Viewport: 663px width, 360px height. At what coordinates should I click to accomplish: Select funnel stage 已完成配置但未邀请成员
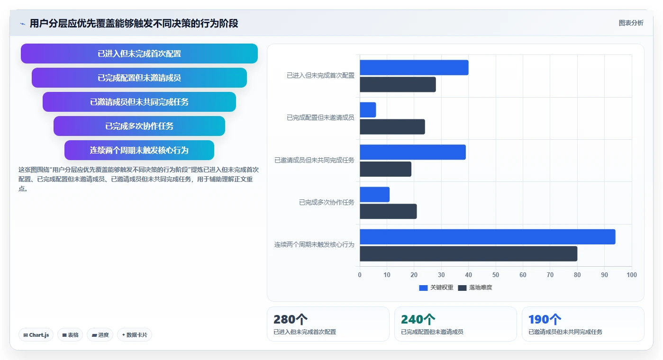point(139,78)
